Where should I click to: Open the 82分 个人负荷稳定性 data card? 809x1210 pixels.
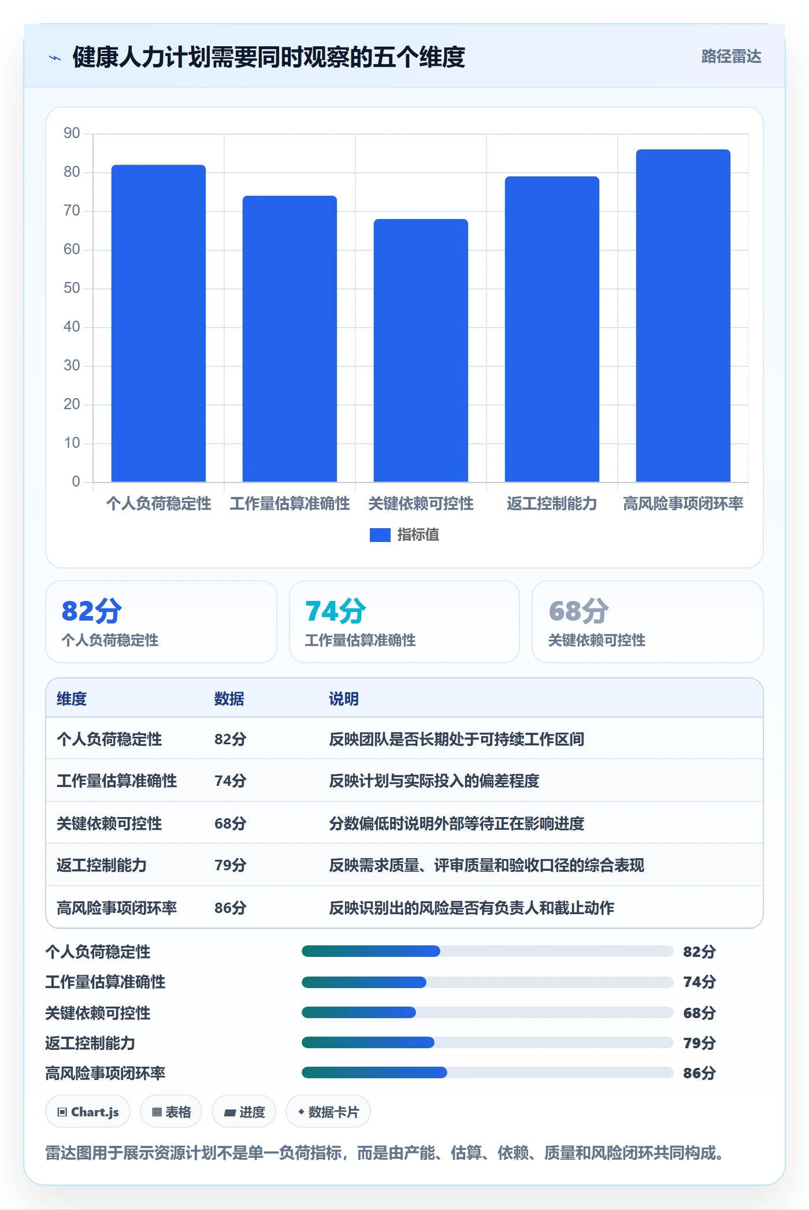point(161,622)
